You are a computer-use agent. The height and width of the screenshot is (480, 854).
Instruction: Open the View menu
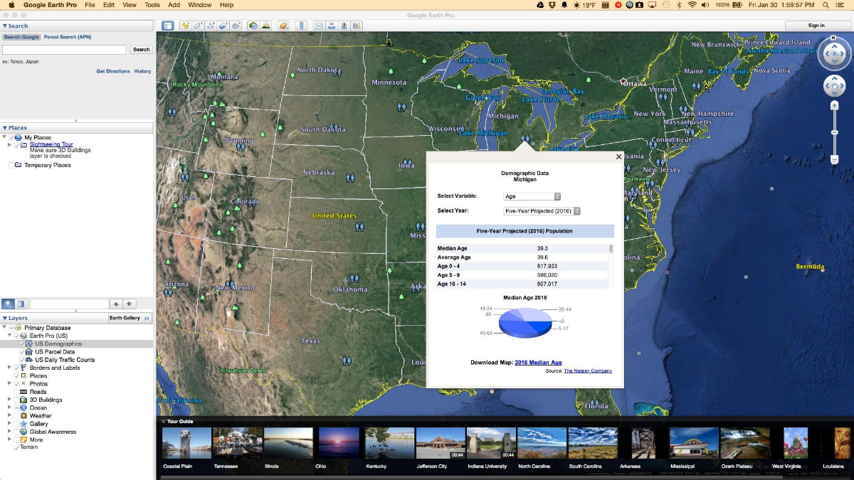[x=130, y=4]
